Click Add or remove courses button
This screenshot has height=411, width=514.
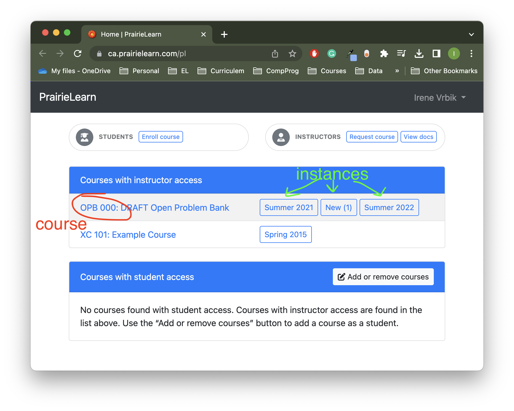(x=383, y=277)
